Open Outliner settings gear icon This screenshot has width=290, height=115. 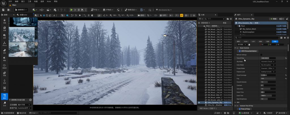pyautogui.click(x=231, y=19)
